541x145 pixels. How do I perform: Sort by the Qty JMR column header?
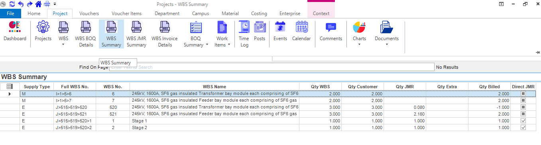click(x=405, y=87)
